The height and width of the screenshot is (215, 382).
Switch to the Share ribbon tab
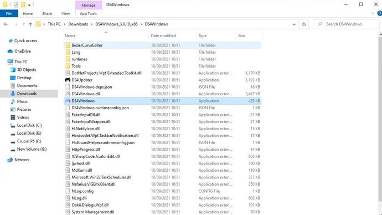click(x=47, y=14)
